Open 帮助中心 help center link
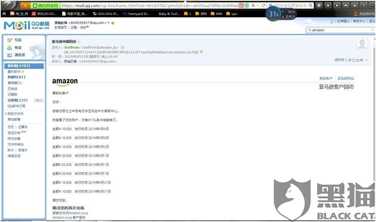The height and width of the screenshot is (222, 376). tap(359, 21)
